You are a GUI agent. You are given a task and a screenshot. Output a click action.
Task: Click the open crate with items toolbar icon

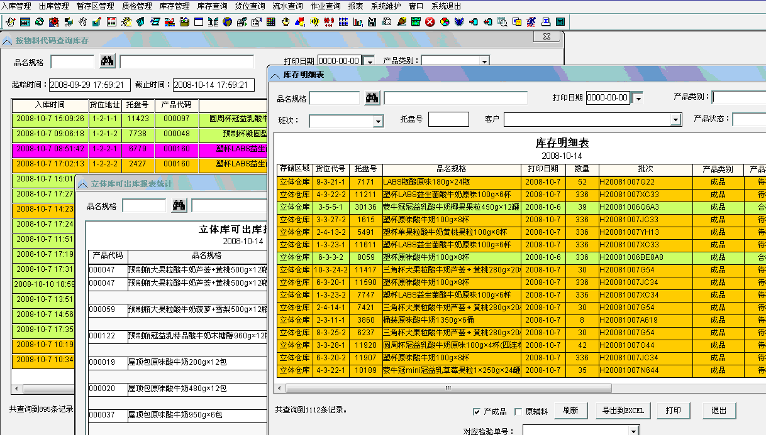(184, 22)
